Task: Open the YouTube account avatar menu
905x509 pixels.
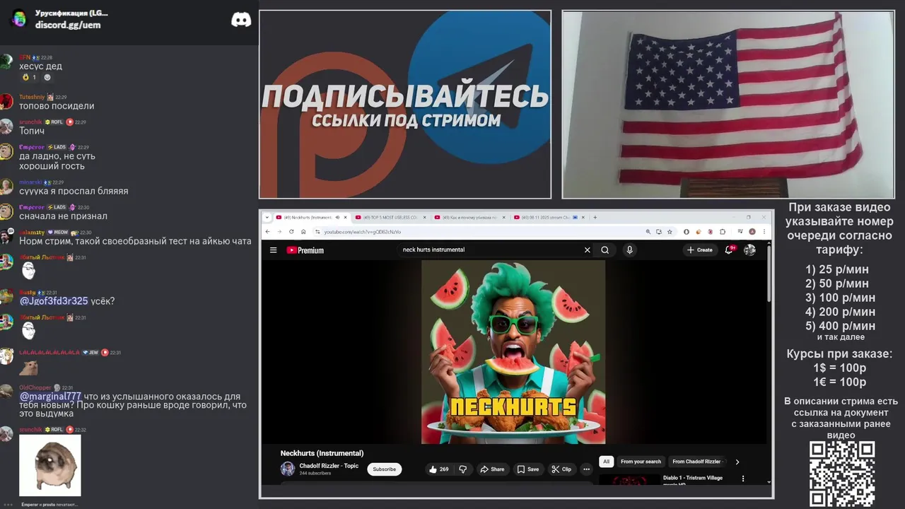Action: coord(749,250)
